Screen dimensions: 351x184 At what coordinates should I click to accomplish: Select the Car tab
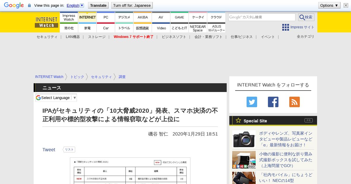(x=106, y=28)
